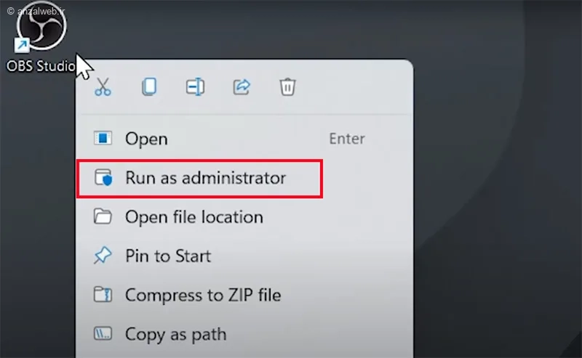Screen dimensions: 582x358
Task: Click the blue square icon beside Open
Action: click(103, 139)
